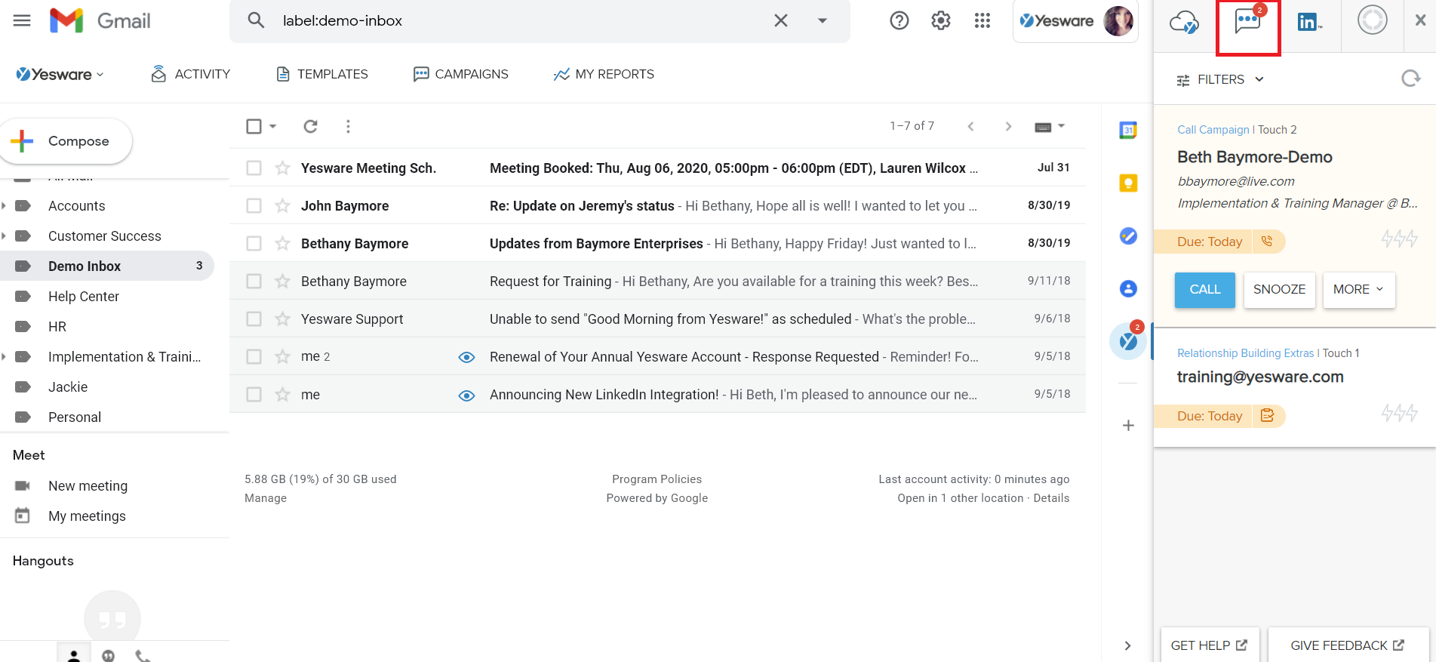Expand the select-all dropdown arrow
The width and height of the screenshot is (1436, 662).
pyautogui.click(x=273, y=126)
